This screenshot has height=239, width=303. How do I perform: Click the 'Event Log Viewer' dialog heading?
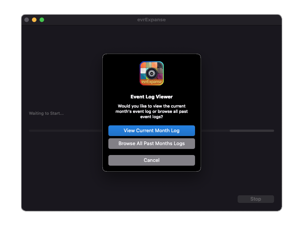click(151, 97)
